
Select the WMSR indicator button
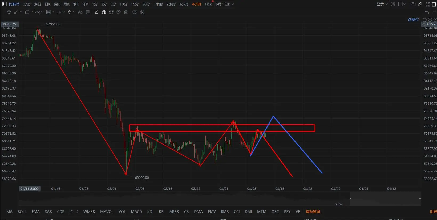[89, 211]
